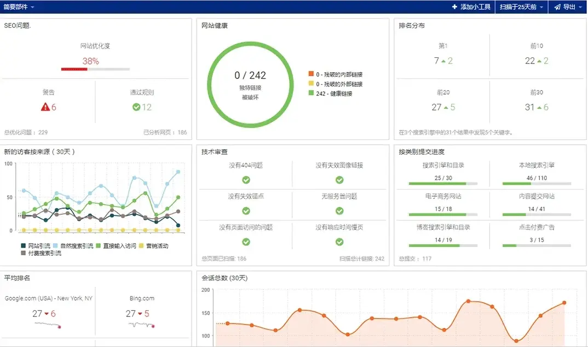Click the checkmark under 没有失效锚点
588x347 pixels.
(x=246, y=211)
